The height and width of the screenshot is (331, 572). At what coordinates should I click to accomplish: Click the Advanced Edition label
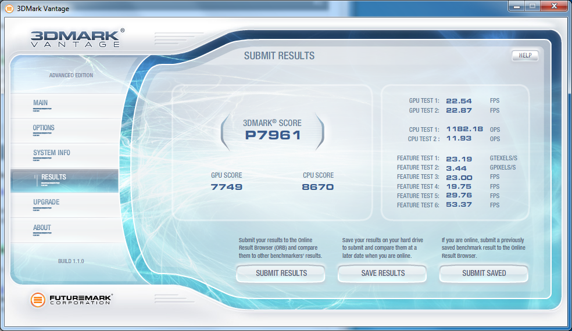click(71, 75)
